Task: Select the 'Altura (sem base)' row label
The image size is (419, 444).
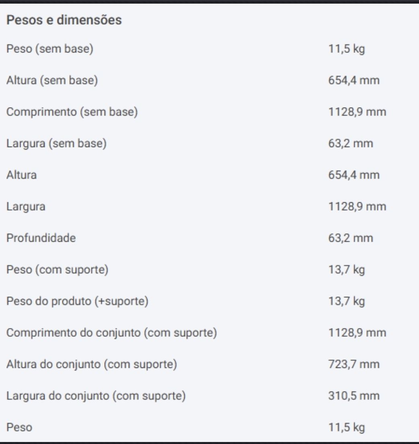Action: point(52,80)
